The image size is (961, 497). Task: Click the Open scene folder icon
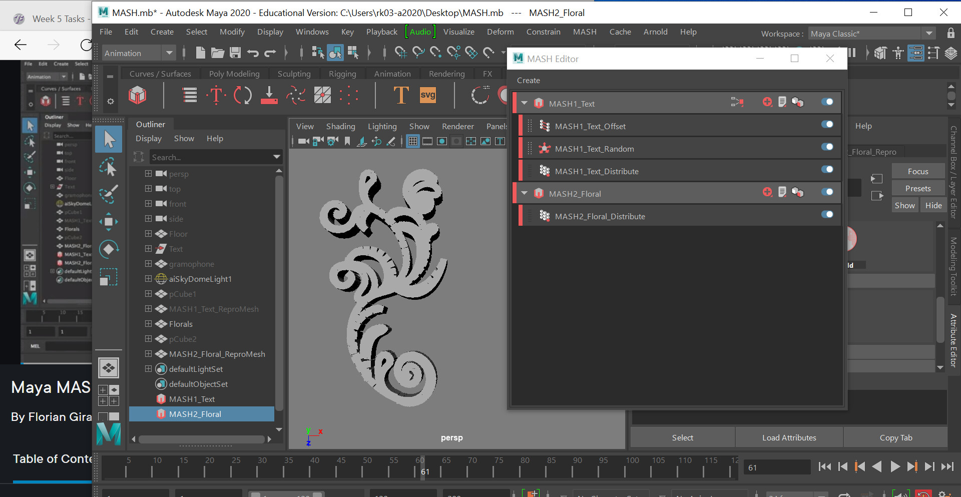[x=217, y=53]
